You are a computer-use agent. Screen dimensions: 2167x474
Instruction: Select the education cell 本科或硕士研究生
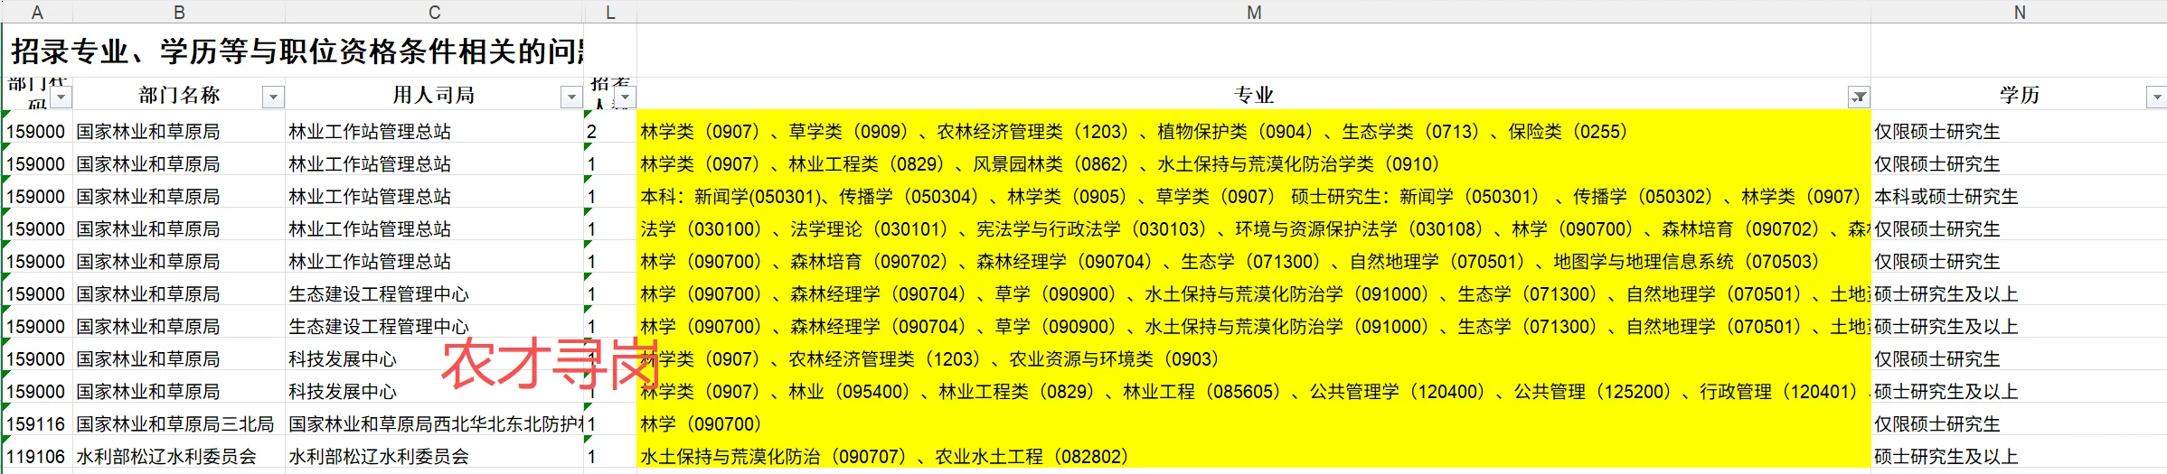tap(2020, 196)
